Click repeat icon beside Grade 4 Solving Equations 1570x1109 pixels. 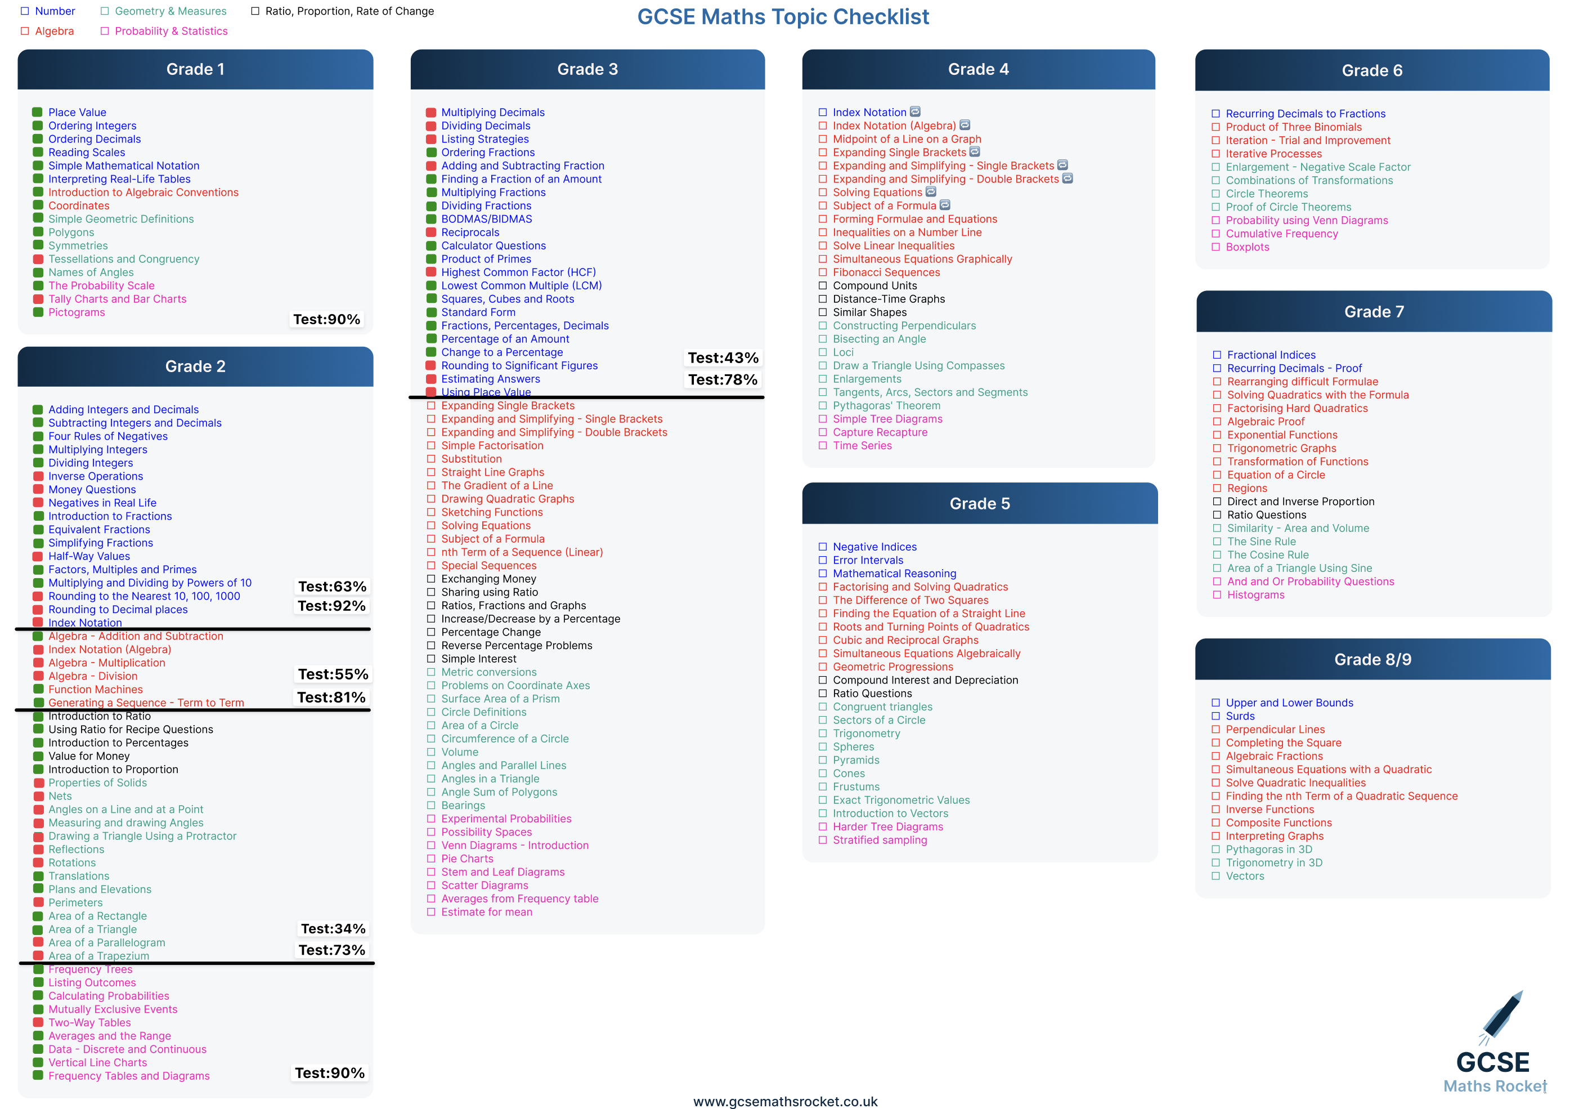[x=931, y=191]
